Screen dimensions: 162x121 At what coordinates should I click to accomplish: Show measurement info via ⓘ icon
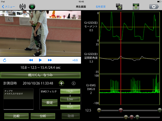click(x=74, y=83)
